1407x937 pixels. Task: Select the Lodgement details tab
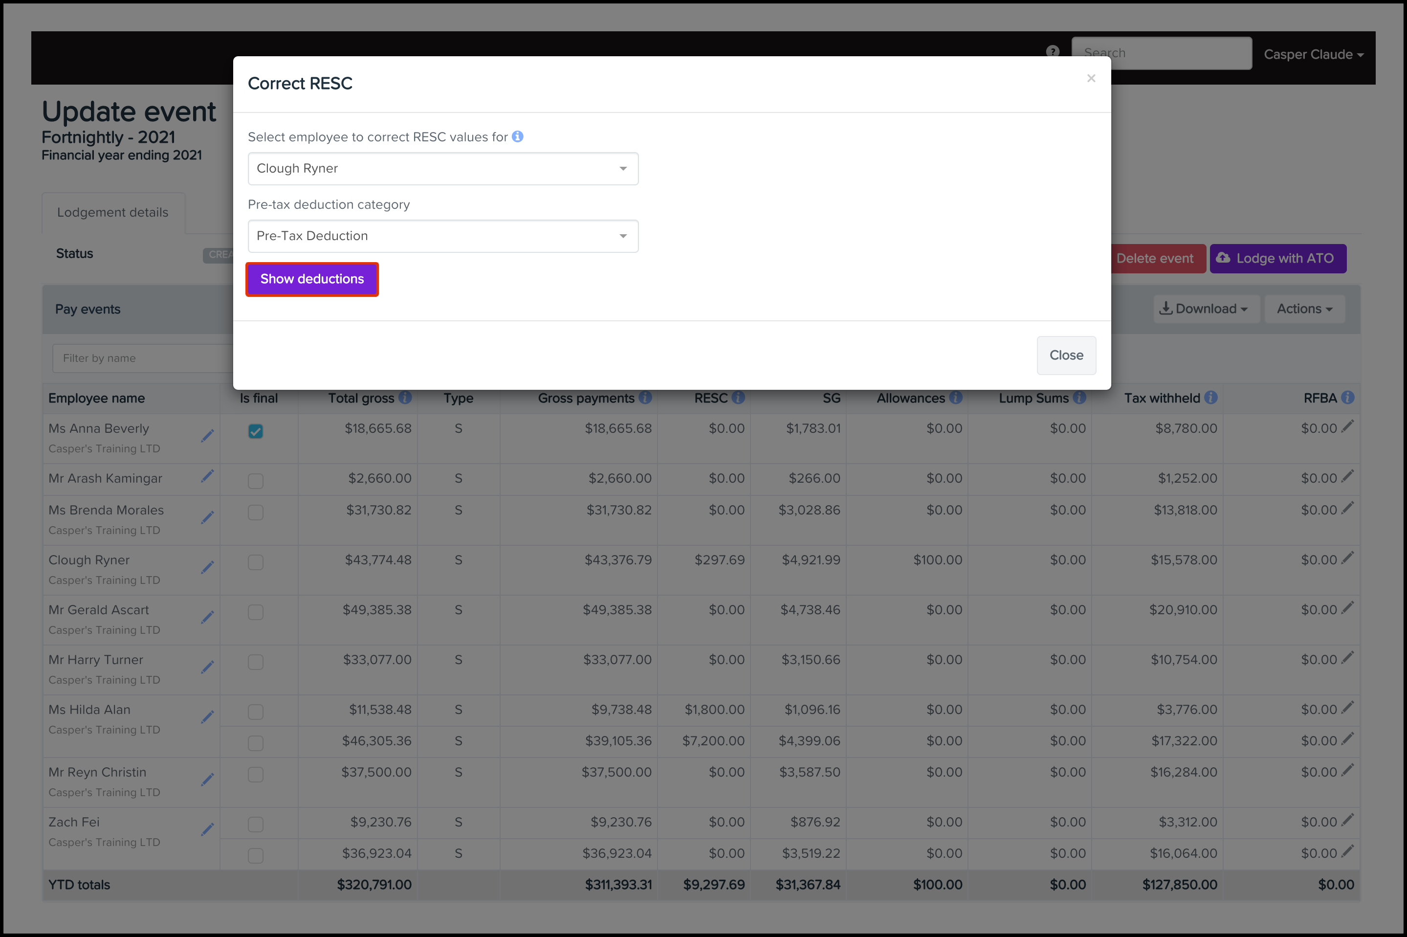[x=113, y=213]
